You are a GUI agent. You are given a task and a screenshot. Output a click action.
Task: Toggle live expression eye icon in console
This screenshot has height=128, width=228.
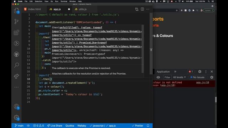click(x=158, y=78)
